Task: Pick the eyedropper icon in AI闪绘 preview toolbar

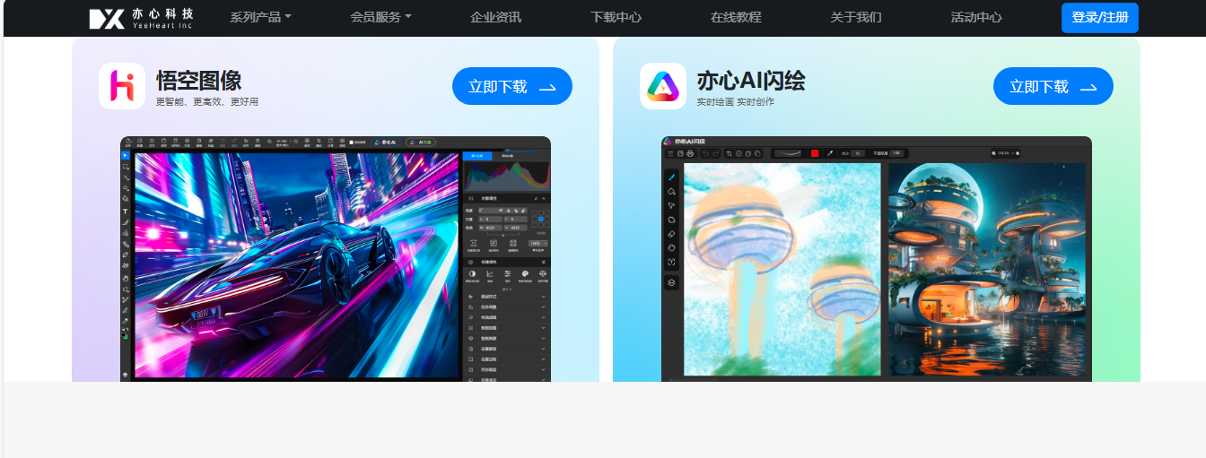Action: coord(830,153)
